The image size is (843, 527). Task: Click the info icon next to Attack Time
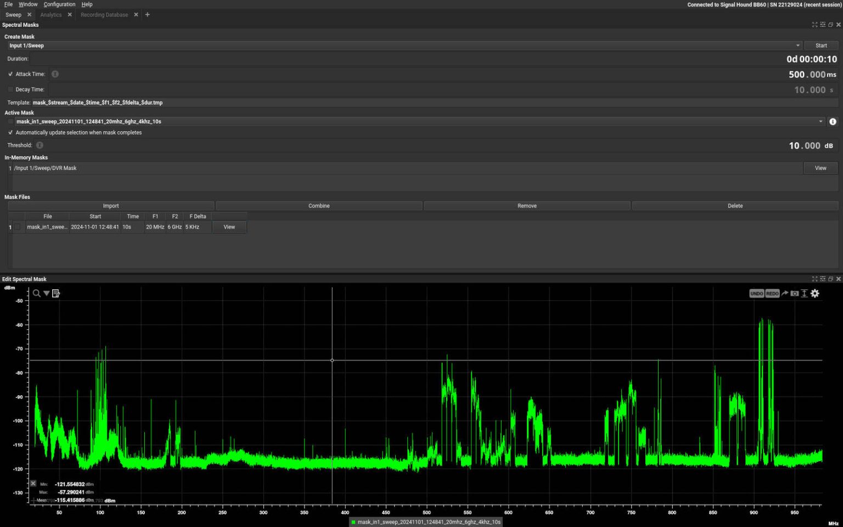click(54, 74)
